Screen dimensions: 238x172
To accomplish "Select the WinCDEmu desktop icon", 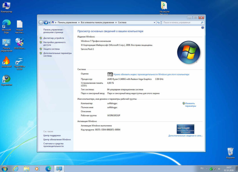I will tap(20, 44).
